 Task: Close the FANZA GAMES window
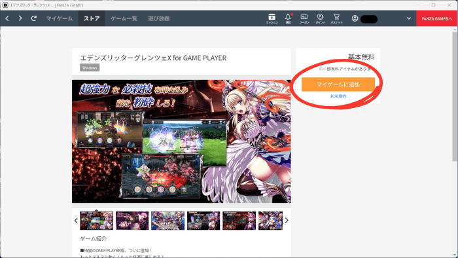coord(449,5)
